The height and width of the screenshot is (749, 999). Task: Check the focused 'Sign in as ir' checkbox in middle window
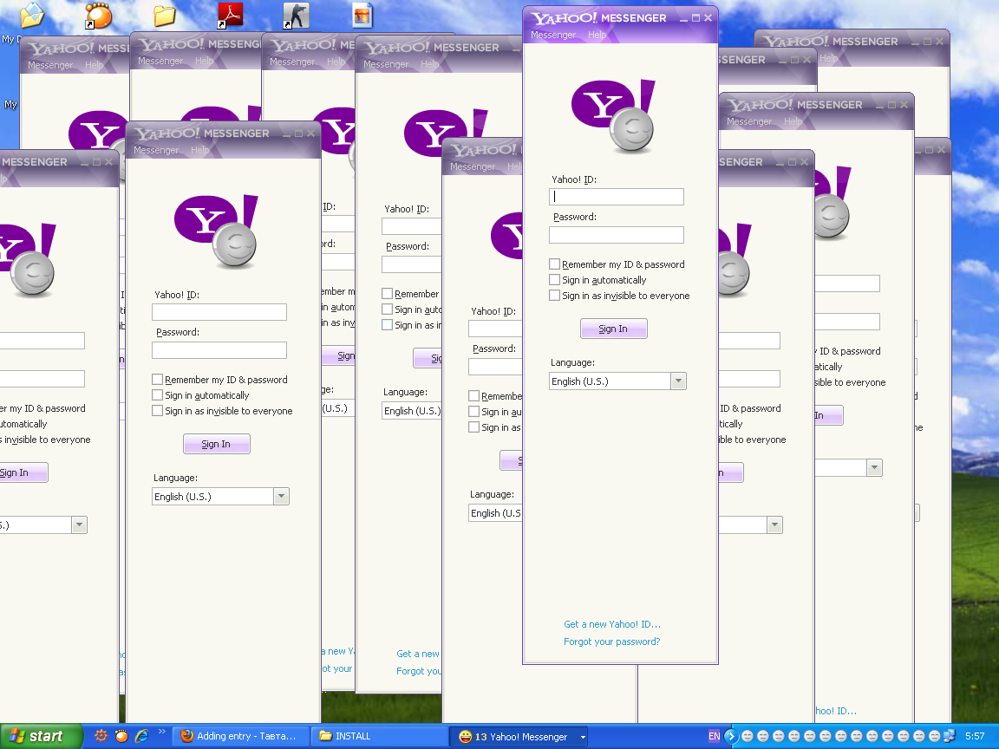coord(388,324)
